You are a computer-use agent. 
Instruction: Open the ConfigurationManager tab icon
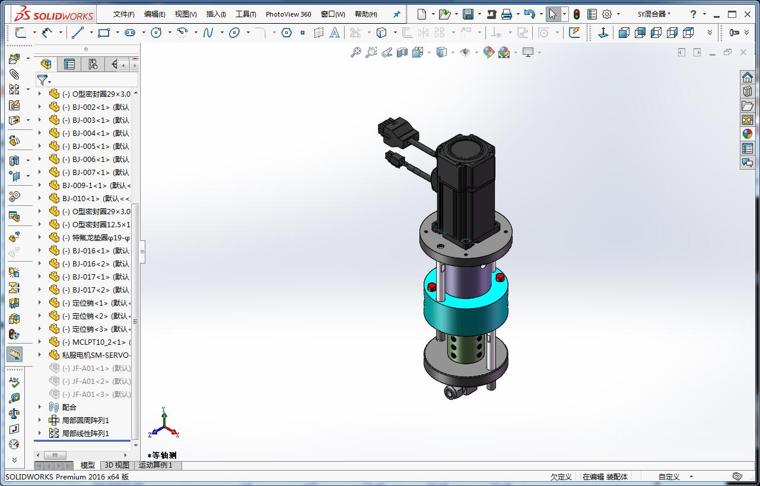pos(93,64)
